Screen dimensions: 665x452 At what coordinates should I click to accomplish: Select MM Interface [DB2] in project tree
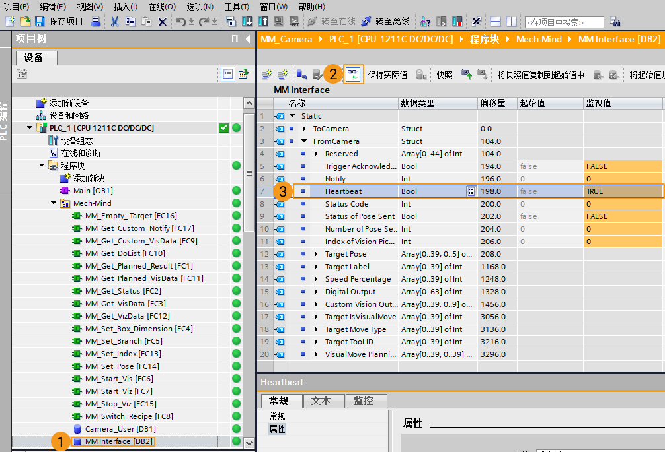(120, 441)
